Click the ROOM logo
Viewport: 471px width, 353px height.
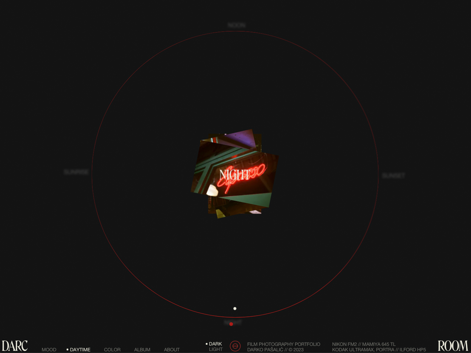pyautogui.click(x=452, y=346)
